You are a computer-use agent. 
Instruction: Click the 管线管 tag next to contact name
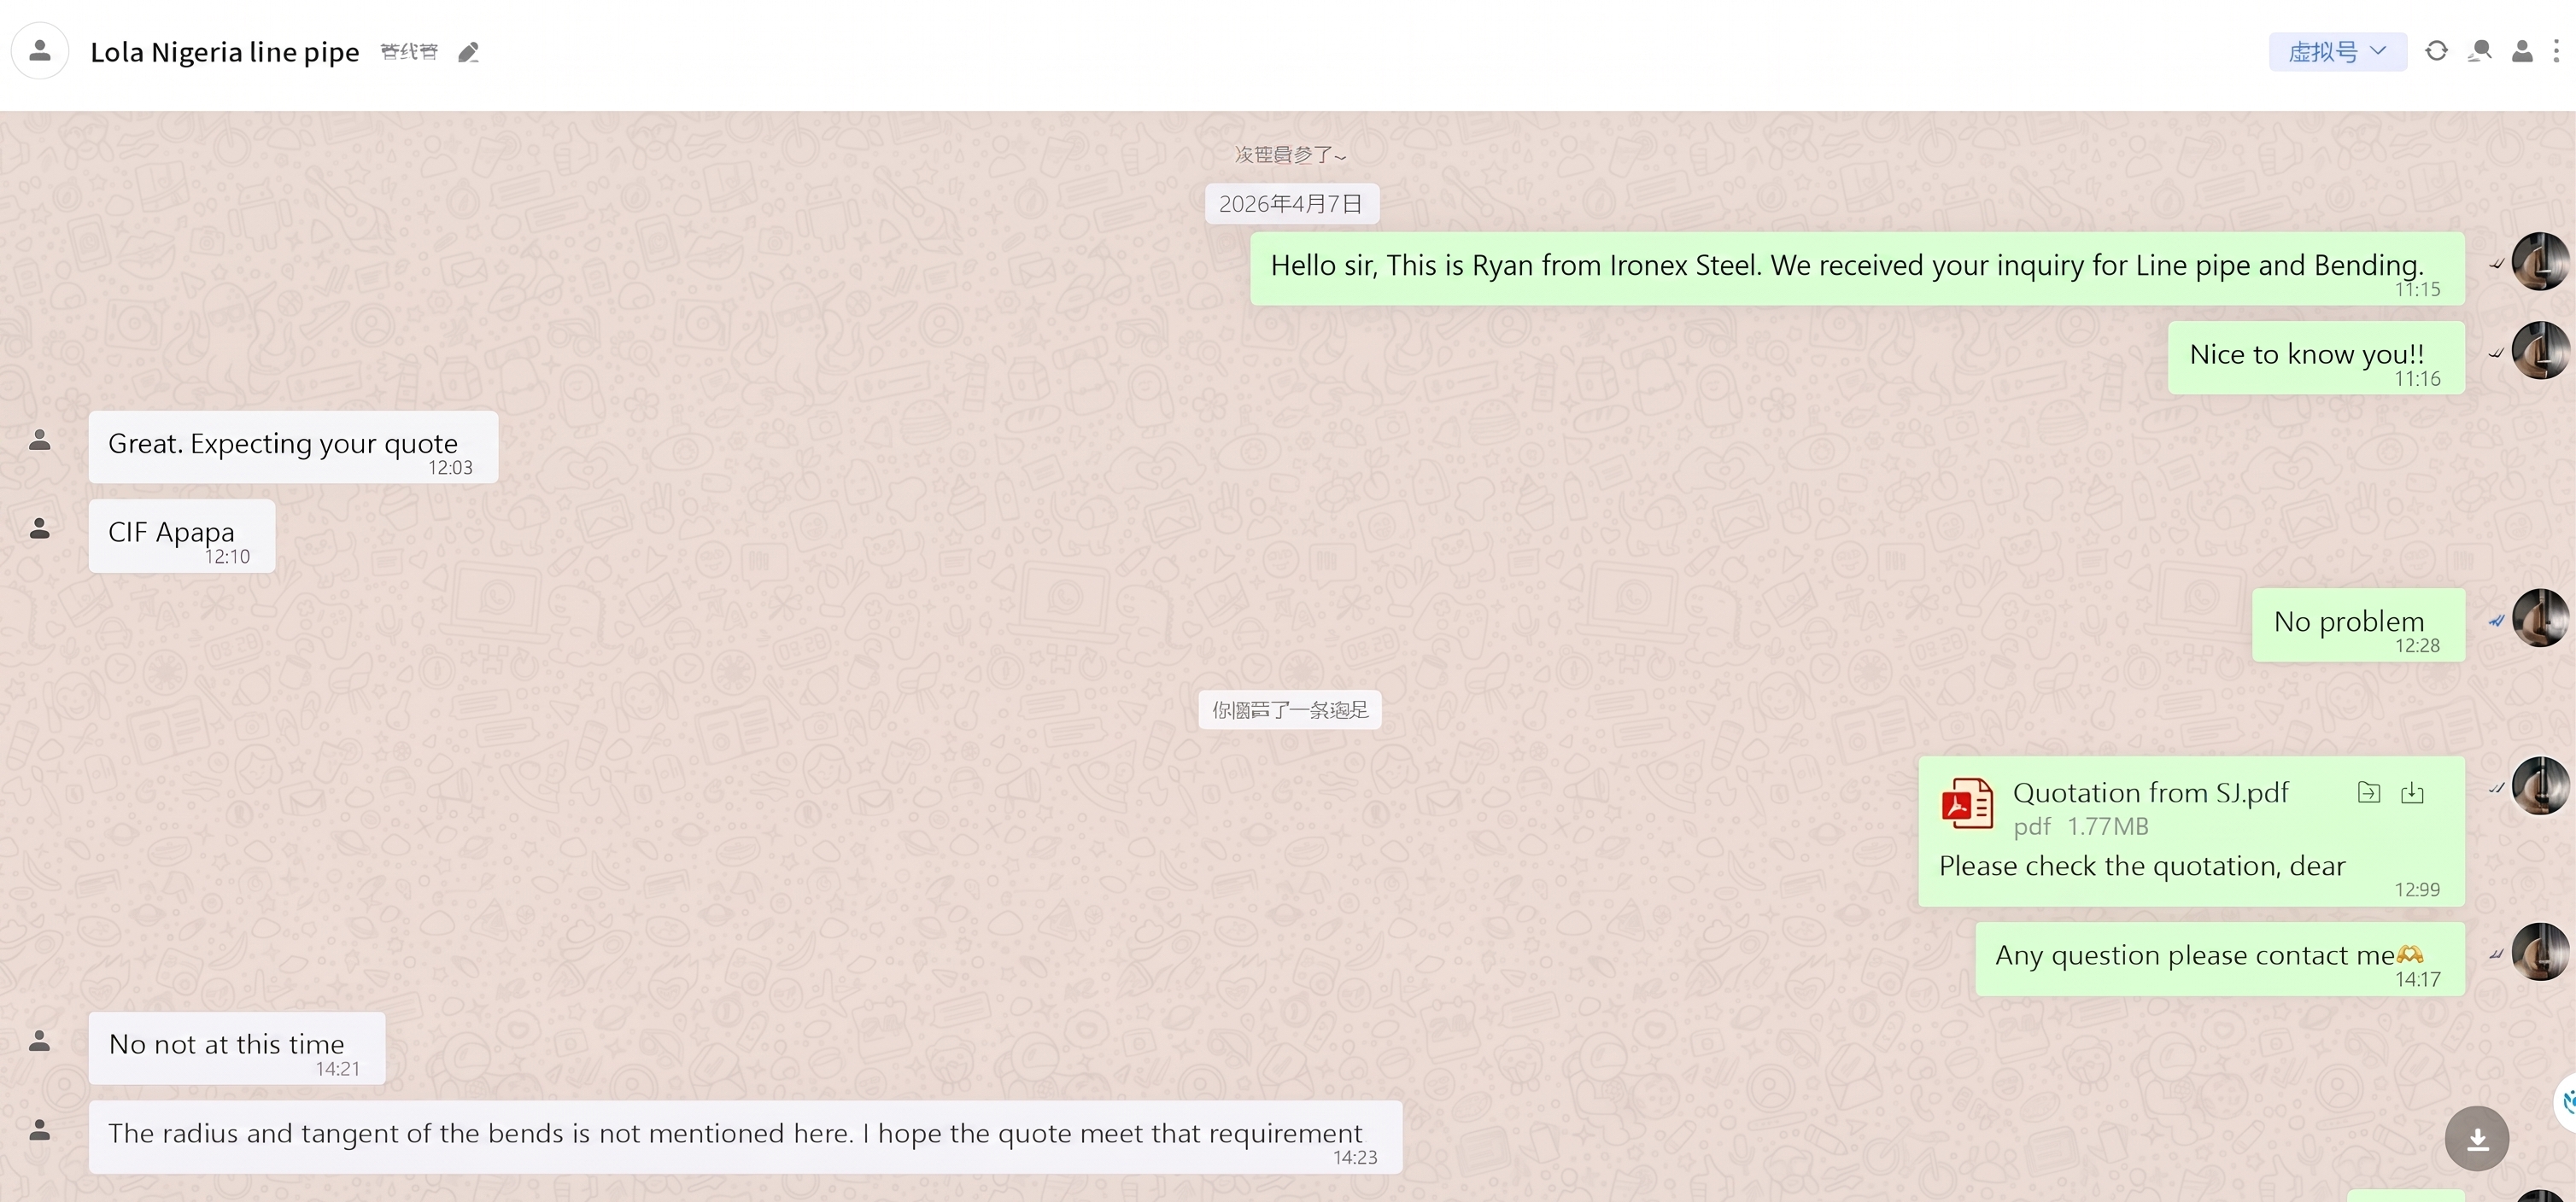click(x=409, y=52)
